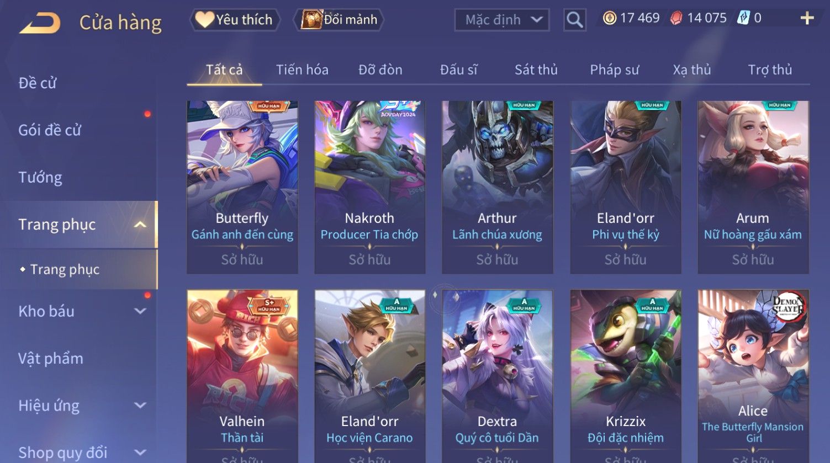Switch to the Pháp sư tab
Screen dimensions: 830x463
614,70
